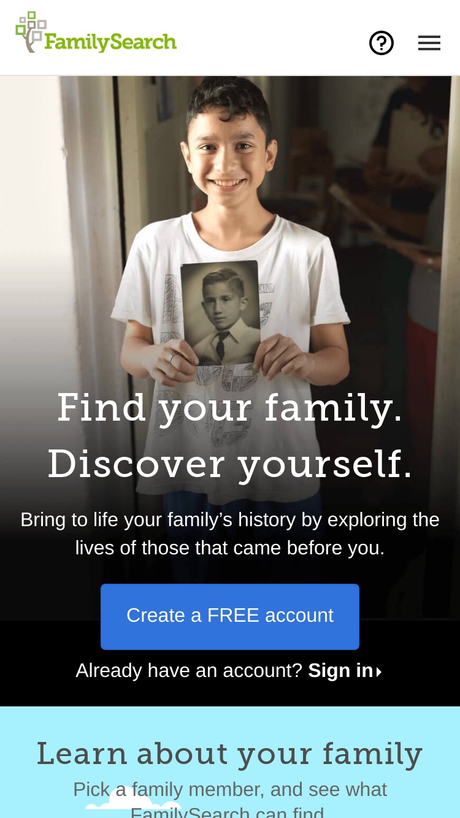Click the Create a FREE account button
This screenshot has height=818, width=460.
[230, 616]
